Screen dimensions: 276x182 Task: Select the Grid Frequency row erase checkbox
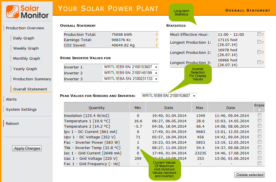(x=259, y=163)
